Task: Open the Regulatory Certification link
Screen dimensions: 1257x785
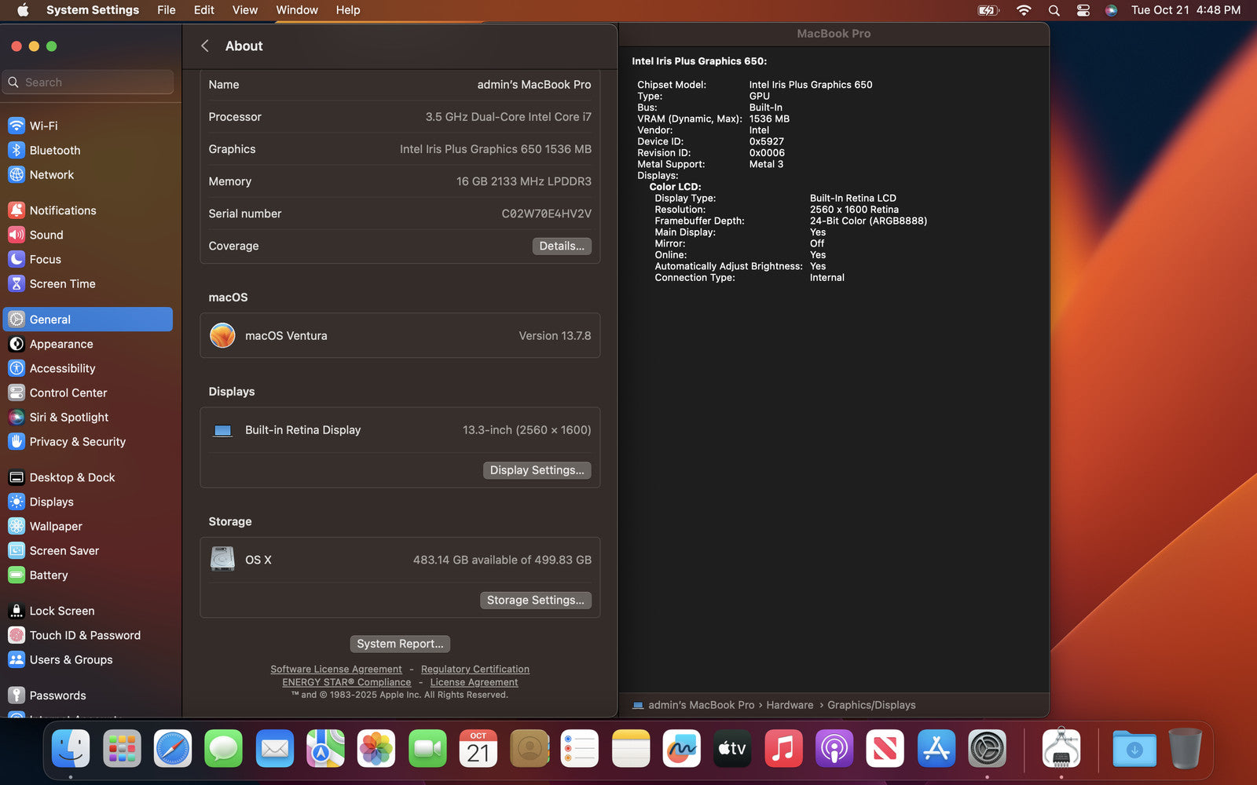Action: point(475,670)
